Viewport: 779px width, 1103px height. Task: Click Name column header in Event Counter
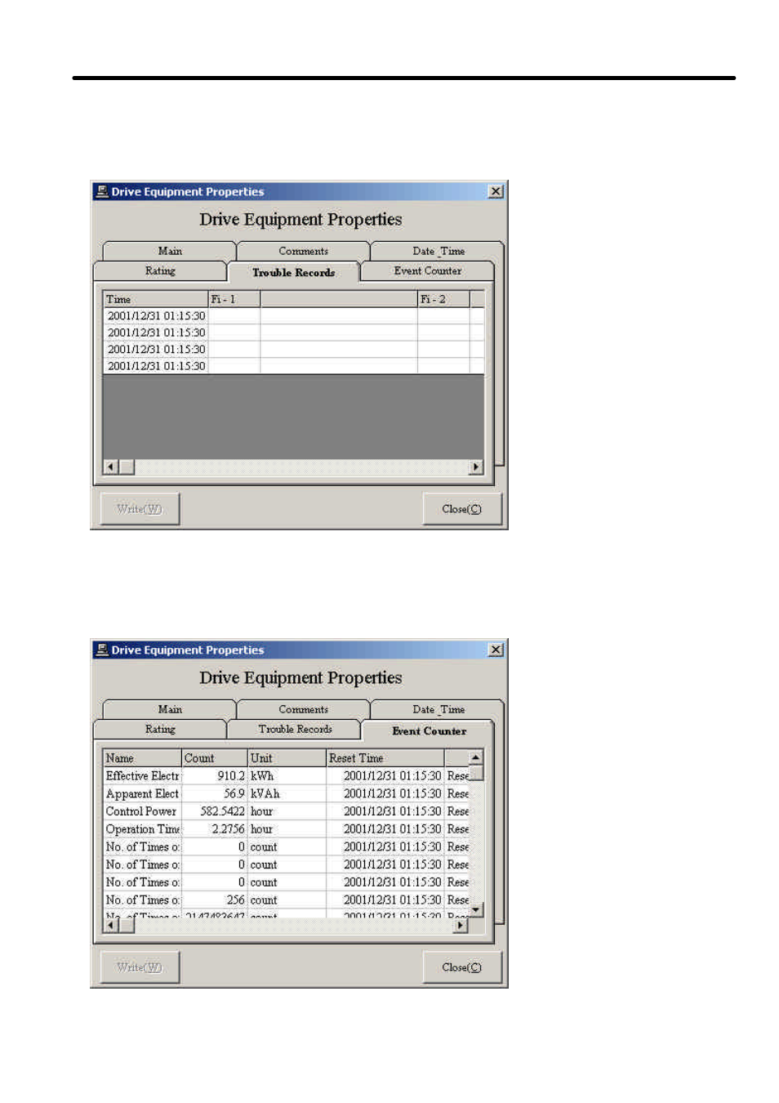(x=142, y=758)
